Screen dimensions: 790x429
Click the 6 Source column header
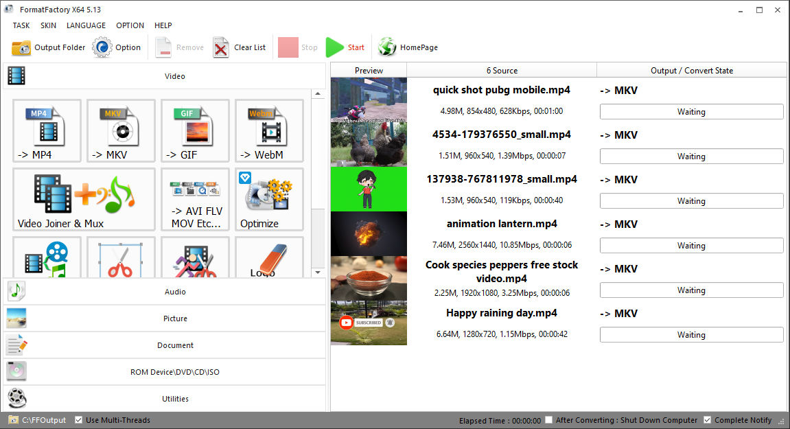(502, 71)
